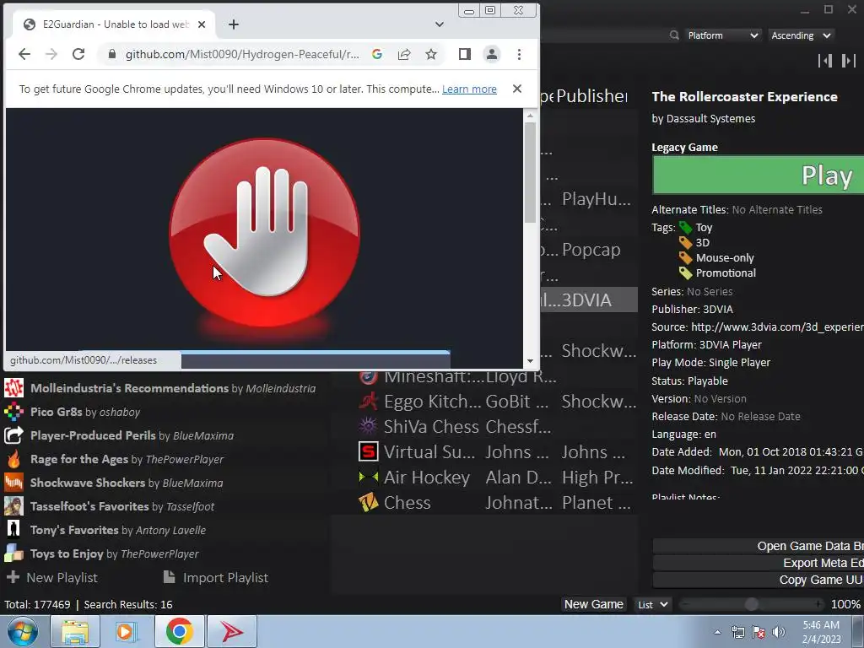Show hidden tray icons arrow
Viewport: 864px width, 648px height.
(x=717, y=632)
